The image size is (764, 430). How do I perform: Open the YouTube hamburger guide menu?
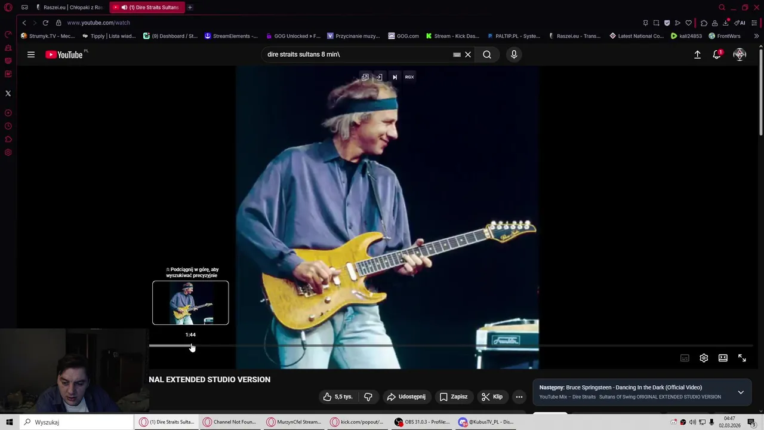pyautogui.click(x=31, y=54)
